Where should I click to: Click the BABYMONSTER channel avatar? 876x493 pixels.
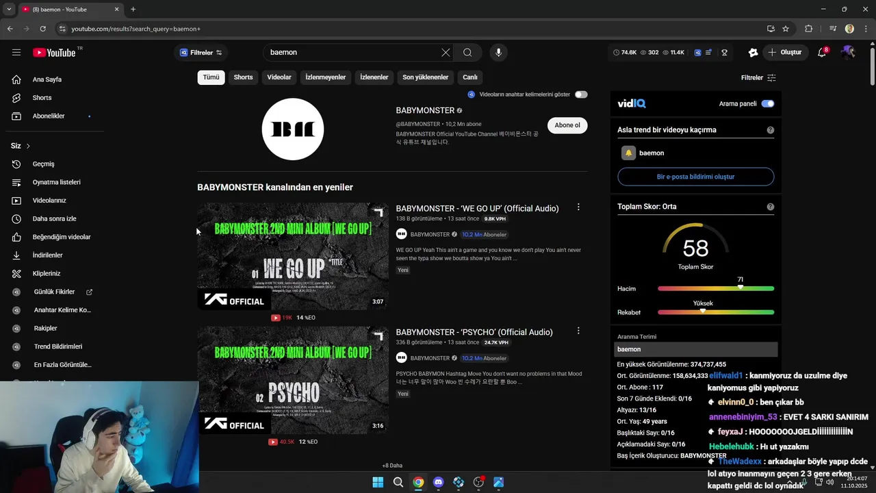tap(293, 129)
